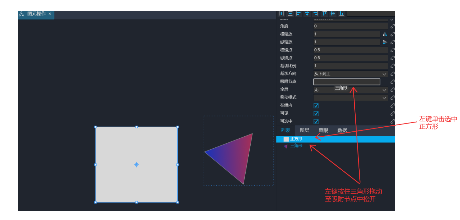Click the align left toolbar icon

299,14
